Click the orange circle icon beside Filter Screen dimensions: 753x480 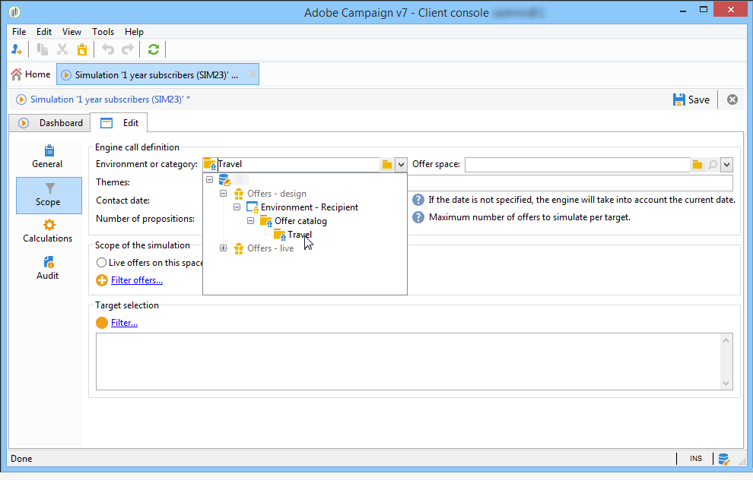[x=102, y=323]
